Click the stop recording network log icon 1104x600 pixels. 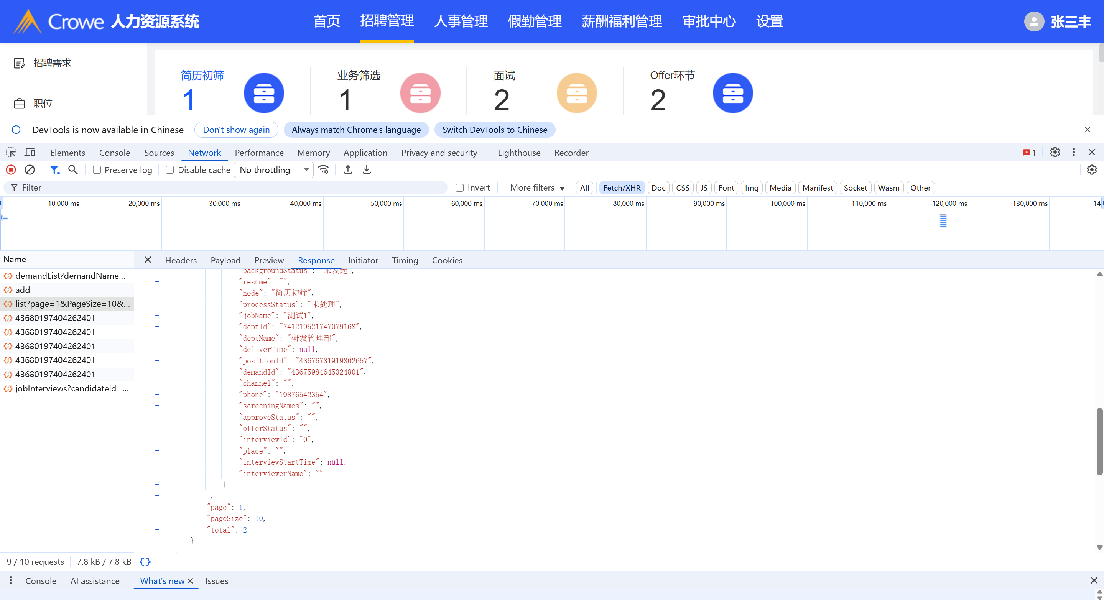pos(11,170)
